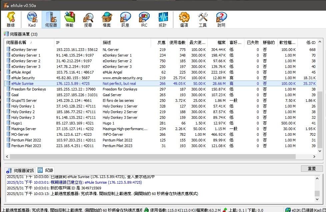Click the eD2K connection status globe icon
This screenshot has height=212, width=326.
(288, 210)
